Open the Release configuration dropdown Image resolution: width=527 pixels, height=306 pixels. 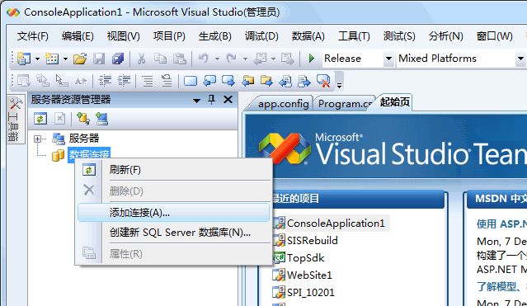click(x=388, y=59)
